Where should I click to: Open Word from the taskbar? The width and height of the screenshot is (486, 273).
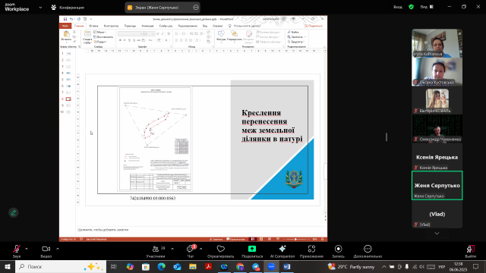[x=287, y=266]
